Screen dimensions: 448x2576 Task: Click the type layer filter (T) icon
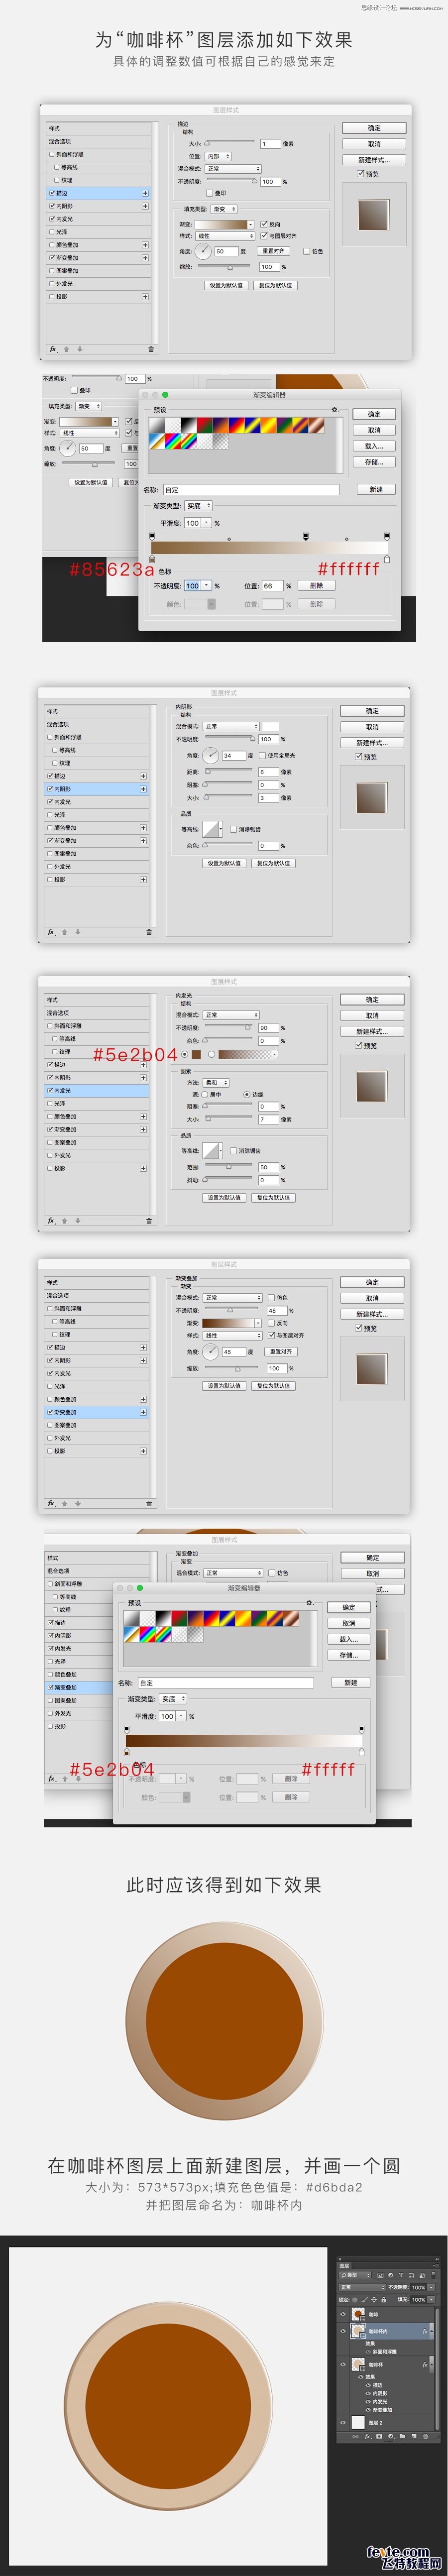click(x=401, y=2276)
